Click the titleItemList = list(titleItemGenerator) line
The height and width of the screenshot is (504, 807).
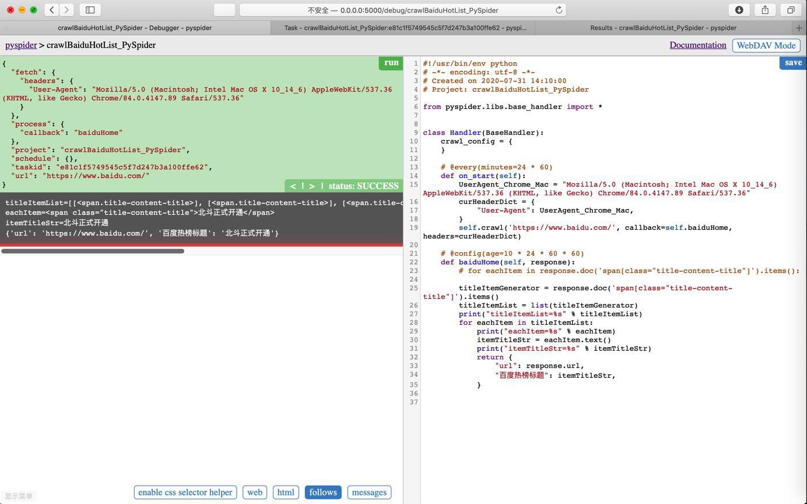tap(548, 305)
